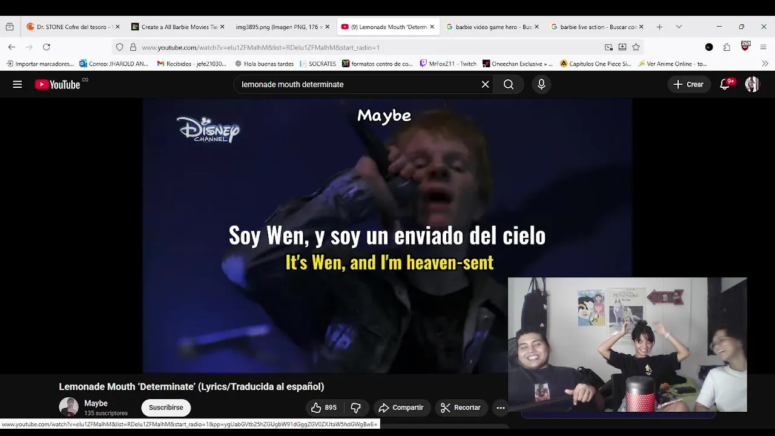Image resolution: width=775 pixels, height=436 pixels.
Task: Go forward in browser history
Action: coord(29,47)
